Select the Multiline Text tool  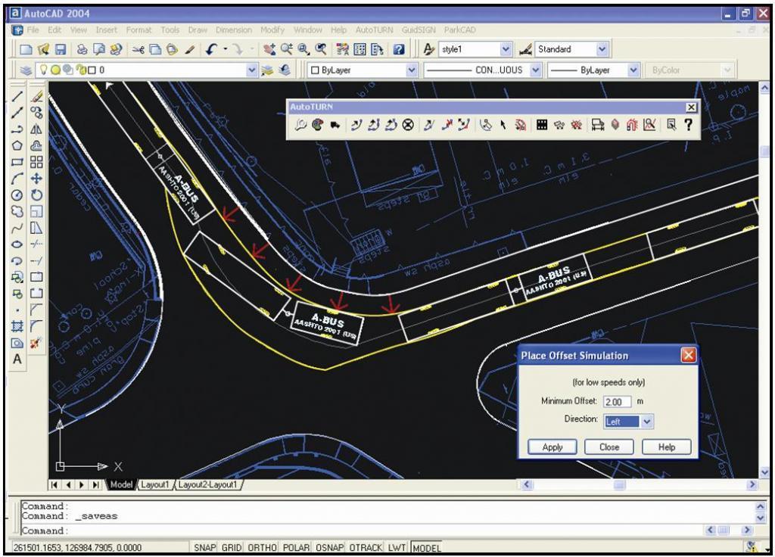[x=17, y=359]
